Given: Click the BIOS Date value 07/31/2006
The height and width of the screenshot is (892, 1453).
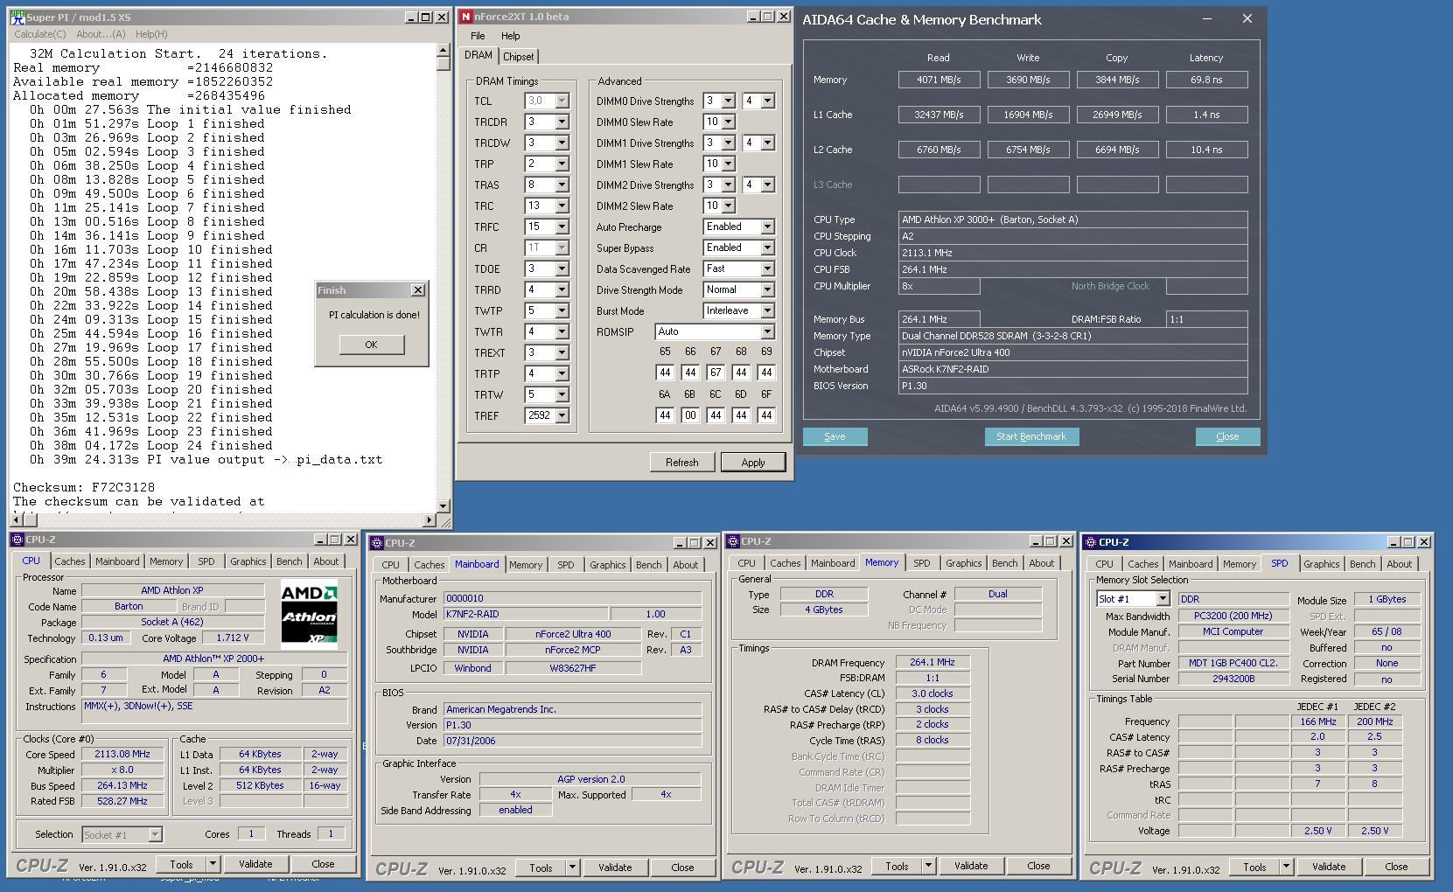Looking at the screenshot, I should (x=572, y=741).
